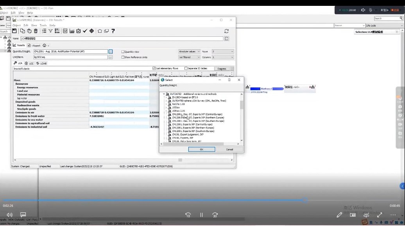Click the video progress bar handle
Screen dimensions: 405x226
[x=305, y=200]
